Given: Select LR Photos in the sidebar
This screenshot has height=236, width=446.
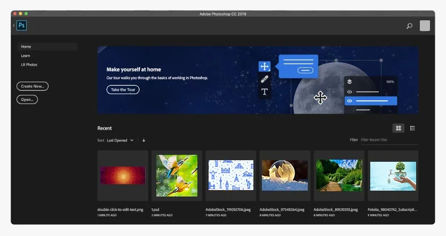Looking at the screenshot, I should click(x=29, y=65).
